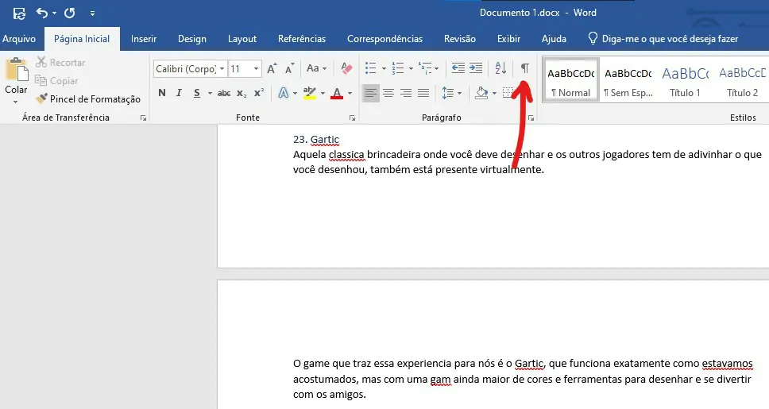
Task: Open the font color dropdown arrow
Action: 350,93
